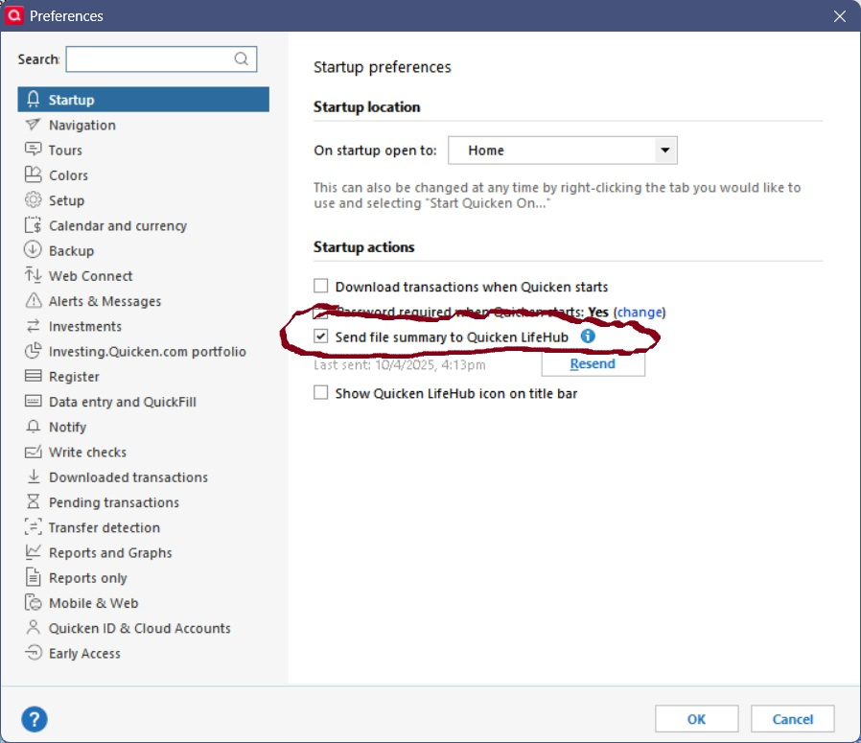Viewport: 861px width, 743px height.
Task: Click the blue LifeHub info icon
Action: click(588, 337)
